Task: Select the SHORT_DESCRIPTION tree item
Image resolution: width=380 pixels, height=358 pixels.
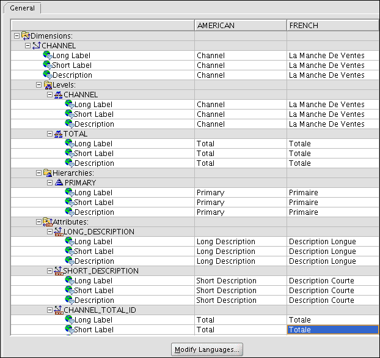Action: [101, 271]
